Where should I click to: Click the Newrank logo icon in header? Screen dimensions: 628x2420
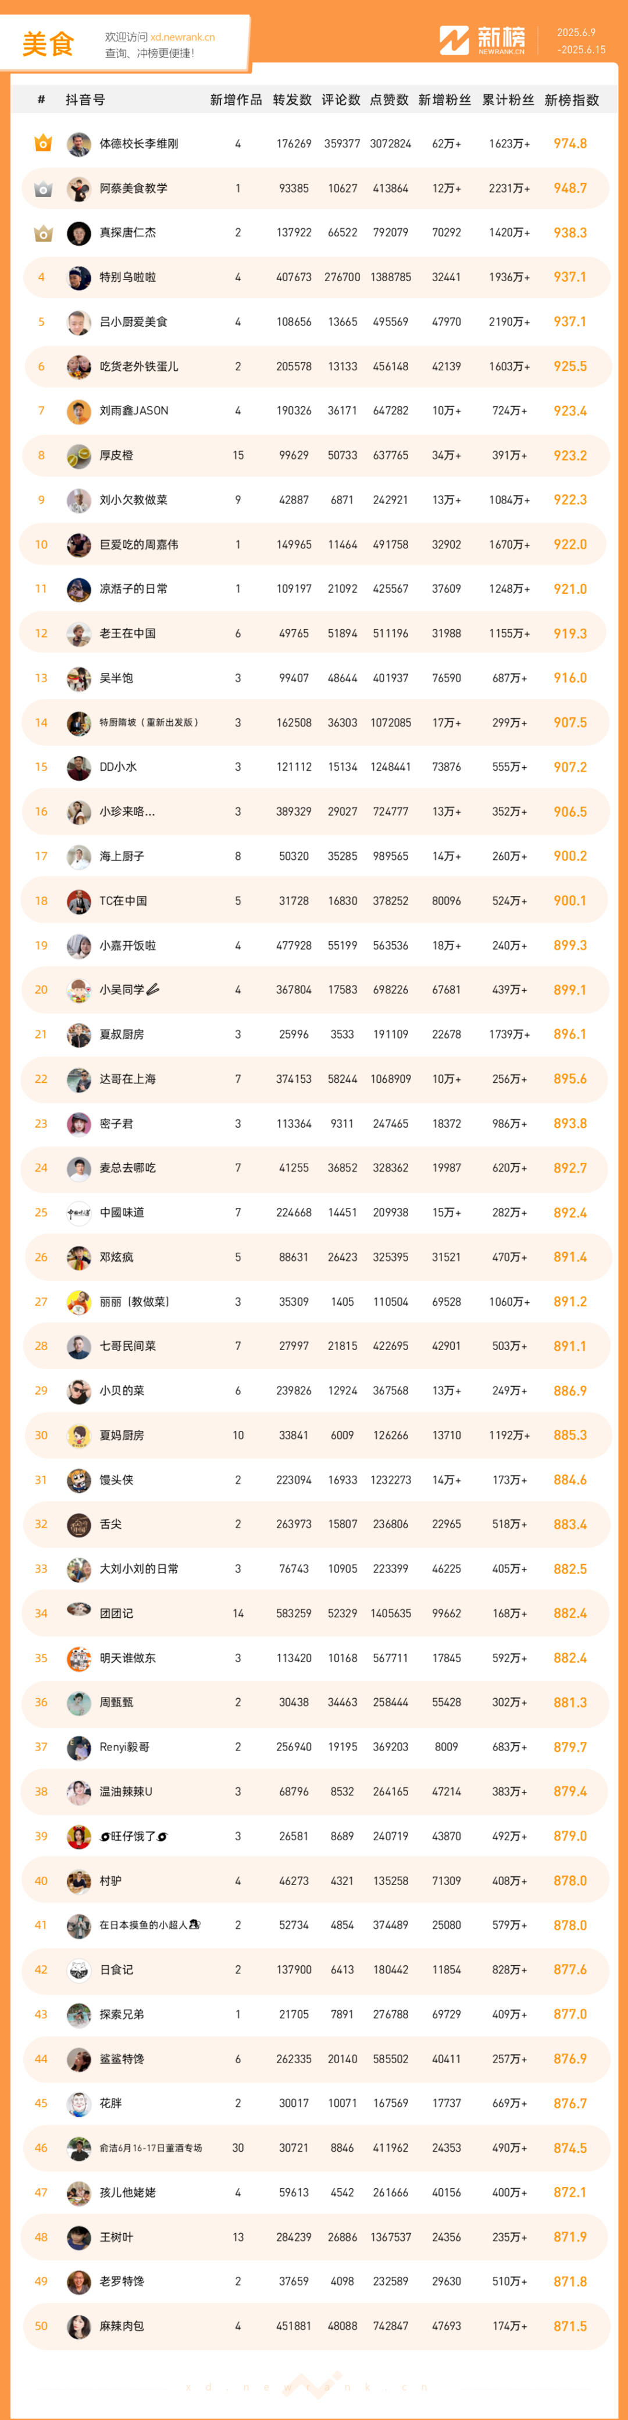[x=454, y=40]
